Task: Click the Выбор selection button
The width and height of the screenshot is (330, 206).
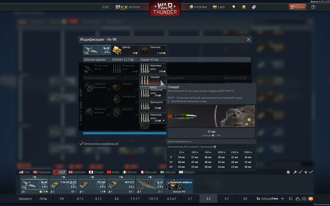Action: (x=153, y=87)
